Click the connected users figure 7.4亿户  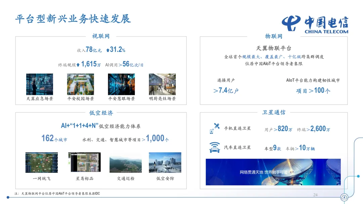[x=226, y=90]
